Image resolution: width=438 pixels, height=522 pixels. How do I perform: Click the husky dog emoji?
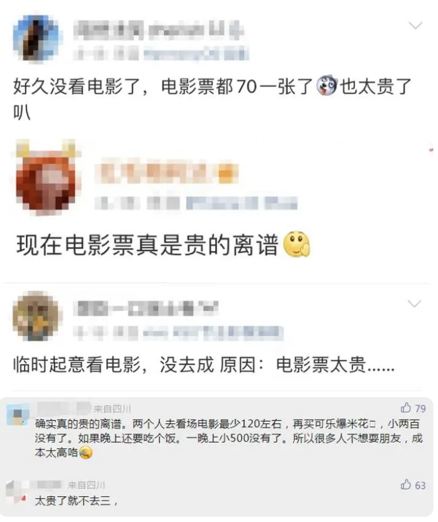pos(327,86)
